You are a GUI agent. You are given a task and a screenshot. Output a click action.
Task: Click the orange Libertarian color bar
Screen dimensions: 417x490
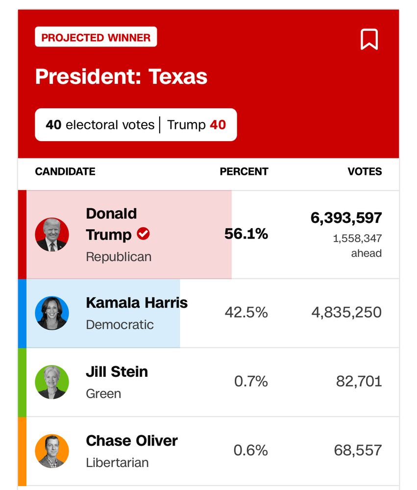point(22,451)
